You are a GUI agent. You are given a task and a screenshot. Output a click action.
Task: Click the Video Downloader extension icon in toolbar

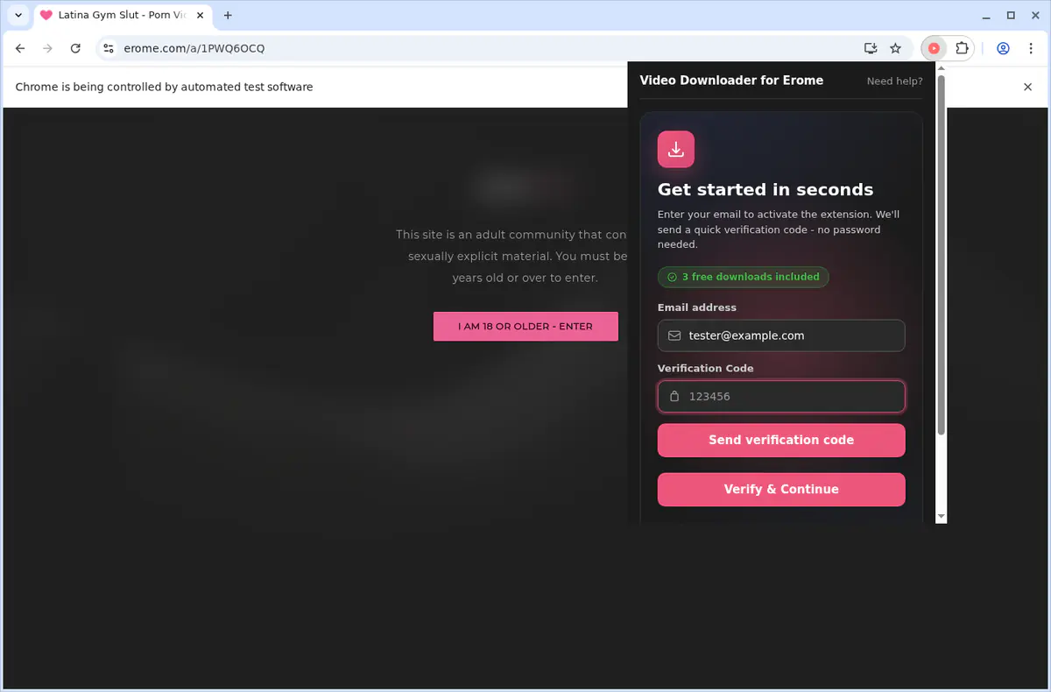[x=934, y=48]
